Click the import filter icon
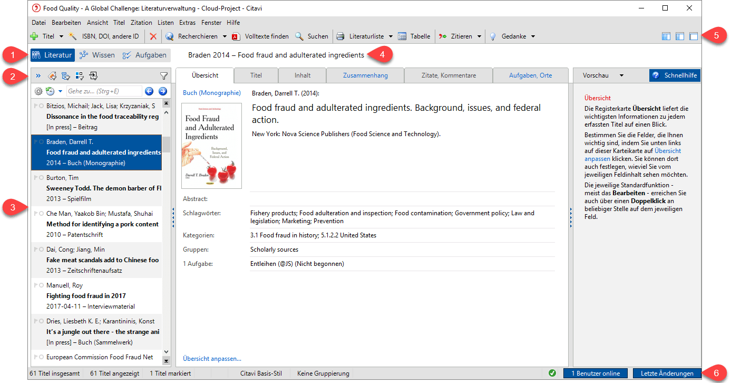The image size is (731, 383). click(x=93, y=76)
